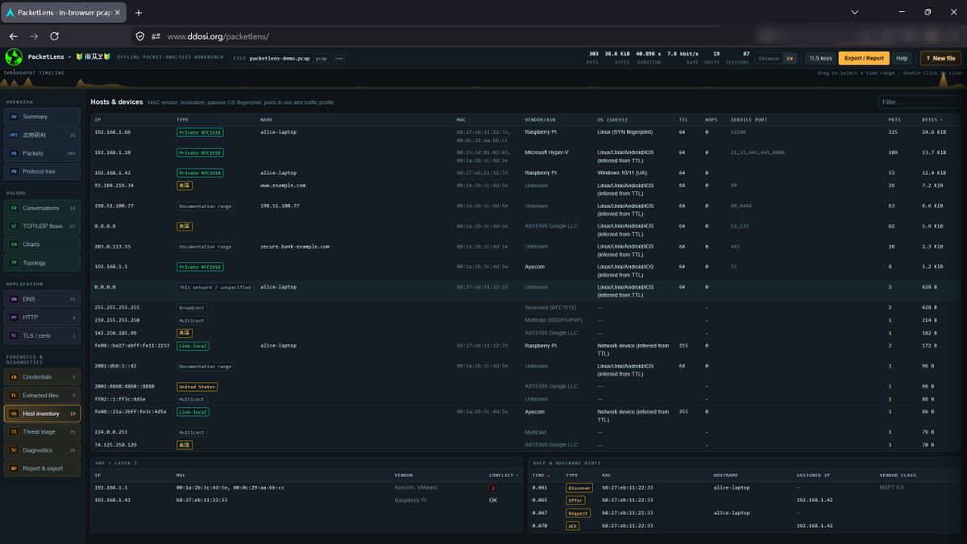The width and height of the screenshot is (967, 544).
Task: Click the New file button
Action: (x=940, y=58)
